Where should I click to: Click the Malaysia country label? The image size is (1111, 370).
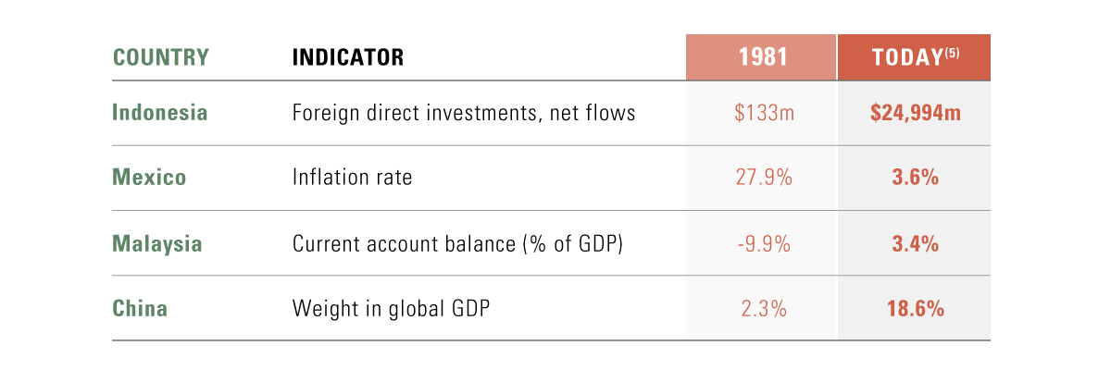157,243
